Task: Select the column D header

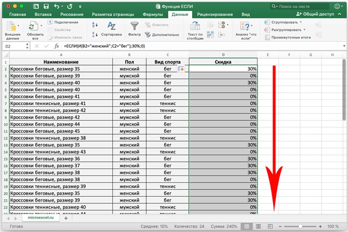Action: pos(223,55)
